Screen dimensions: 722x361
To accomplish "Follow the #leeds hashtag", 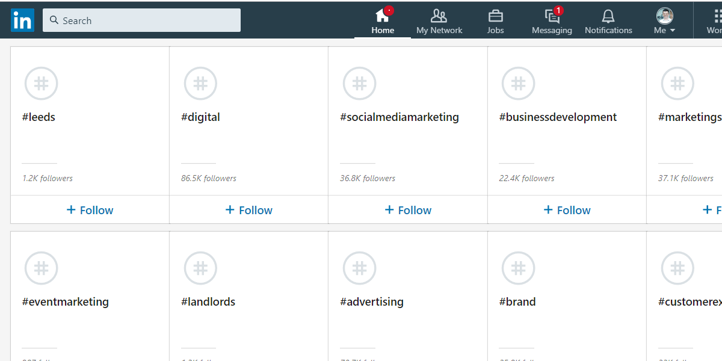I will coord(90,210).
